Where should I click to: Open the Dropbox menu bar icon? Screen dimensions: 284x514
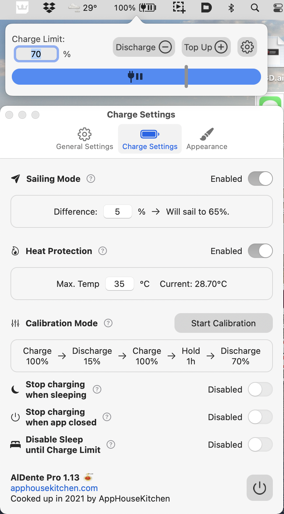(x=49, y=7)
